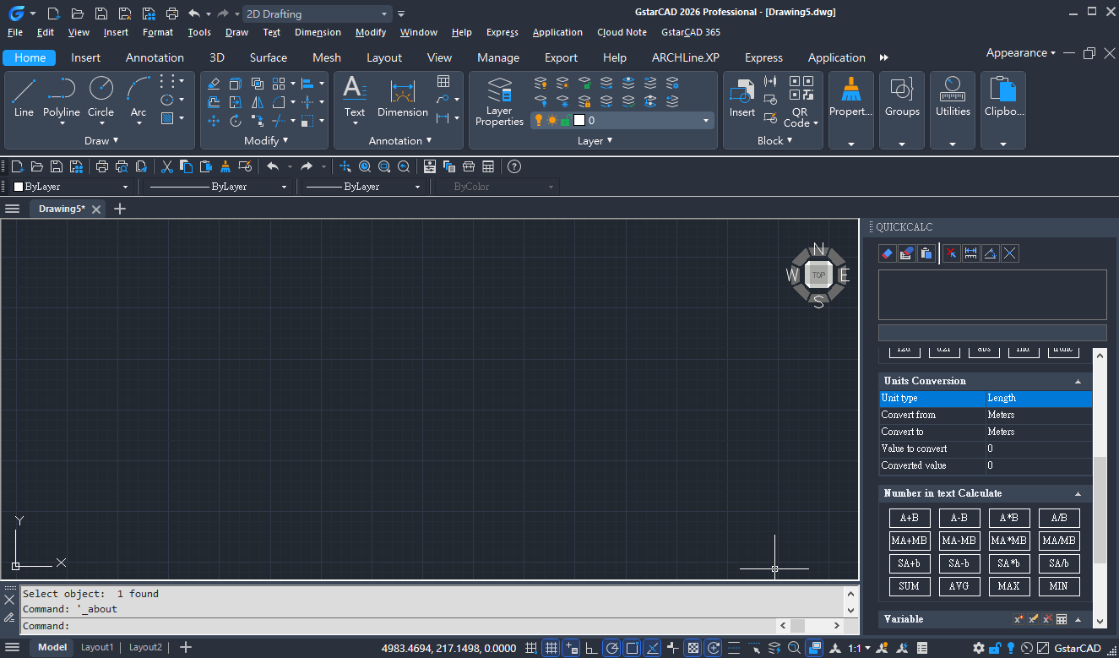
Task: Click the QuickCalc expression input box
Action: 992,333
